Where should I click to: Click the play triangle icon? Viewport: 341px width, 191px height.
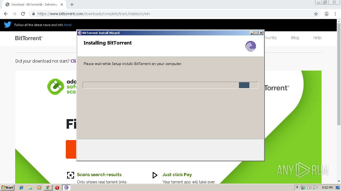155,175
